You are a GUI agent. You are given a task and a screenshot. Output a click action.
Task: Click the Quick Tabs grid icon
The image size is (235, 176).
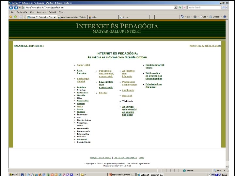tap(21, 17)
